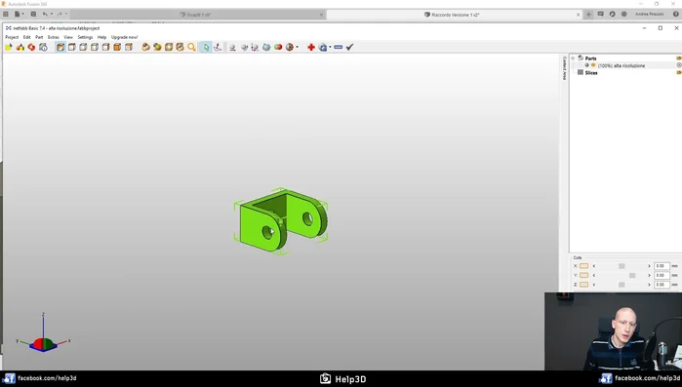Click the 'Upgrade now!' menu link
This screenshot has height=387, width=682.
click(x=124, y=37)
